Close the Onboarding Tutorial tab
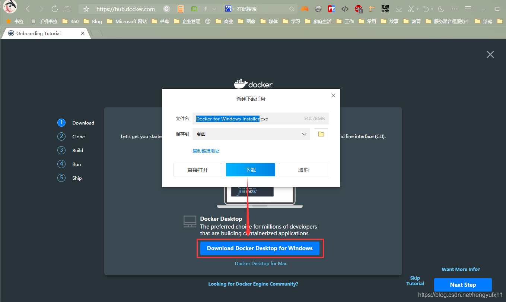Image resolution: width=506 pixels, height=302 pixels. pos(83,33)
